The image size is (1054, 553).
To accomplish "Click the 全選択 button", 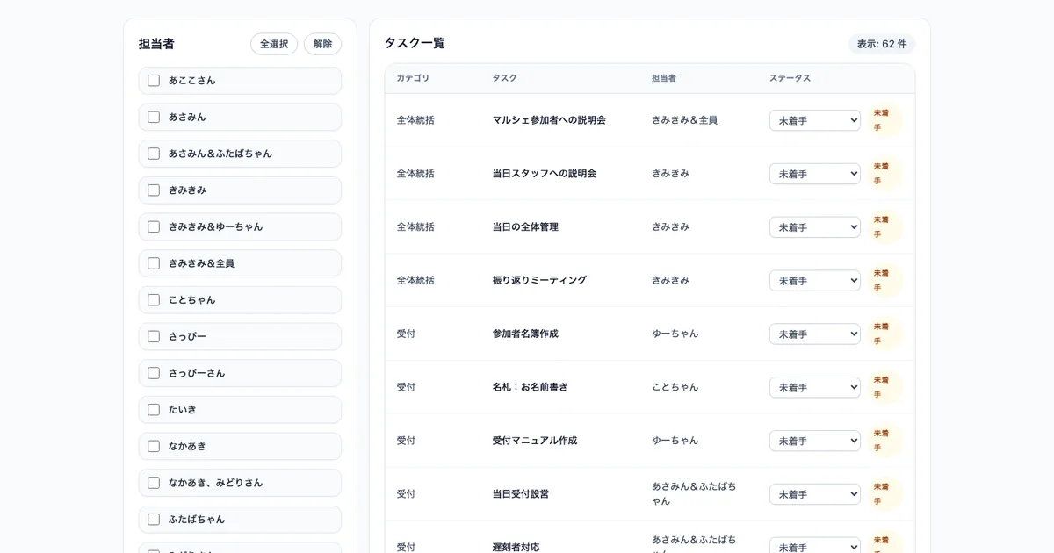I will coord(274,43).
